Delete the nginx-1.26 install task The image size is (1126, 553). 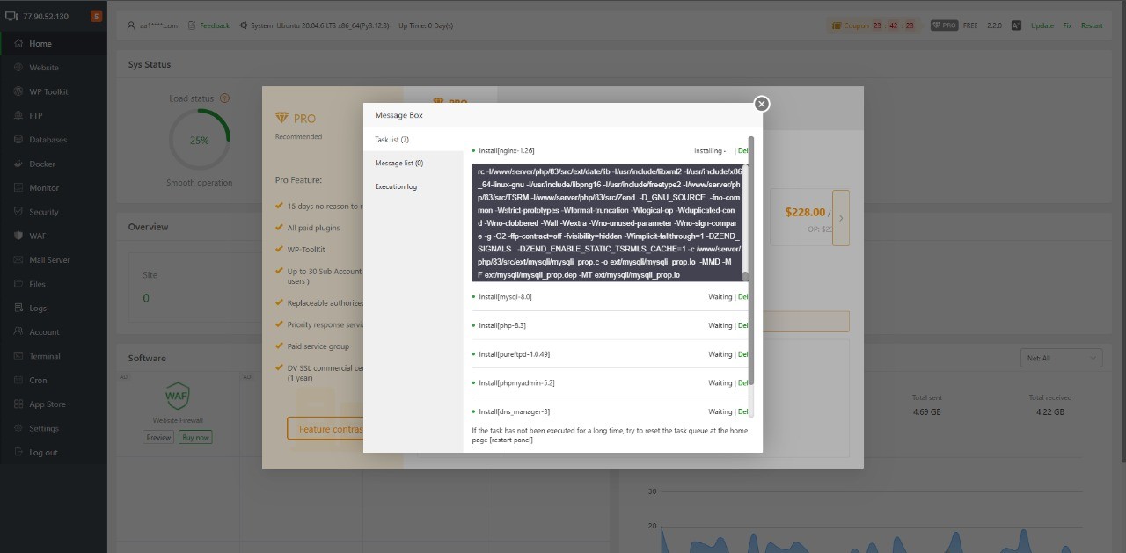pos(742,150)
